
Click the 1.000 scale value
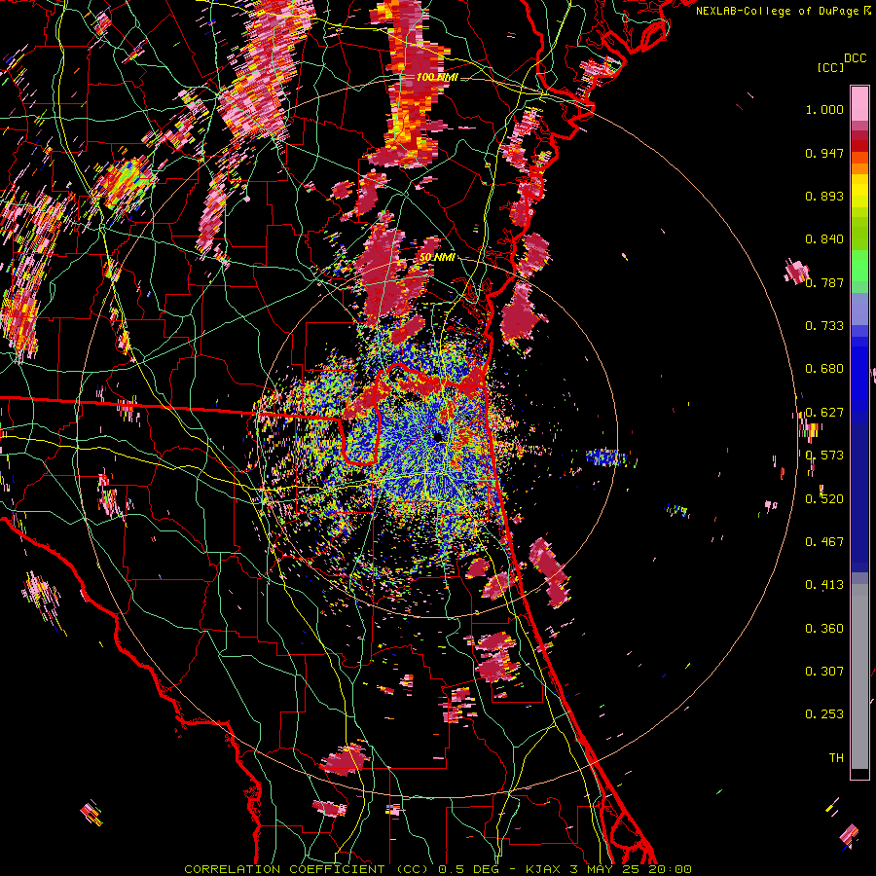[x=824, y=109]
